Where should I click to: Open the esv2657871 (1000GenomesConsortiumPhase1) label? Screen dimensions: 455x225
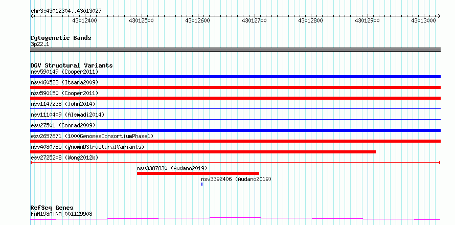tap(92, 136)
